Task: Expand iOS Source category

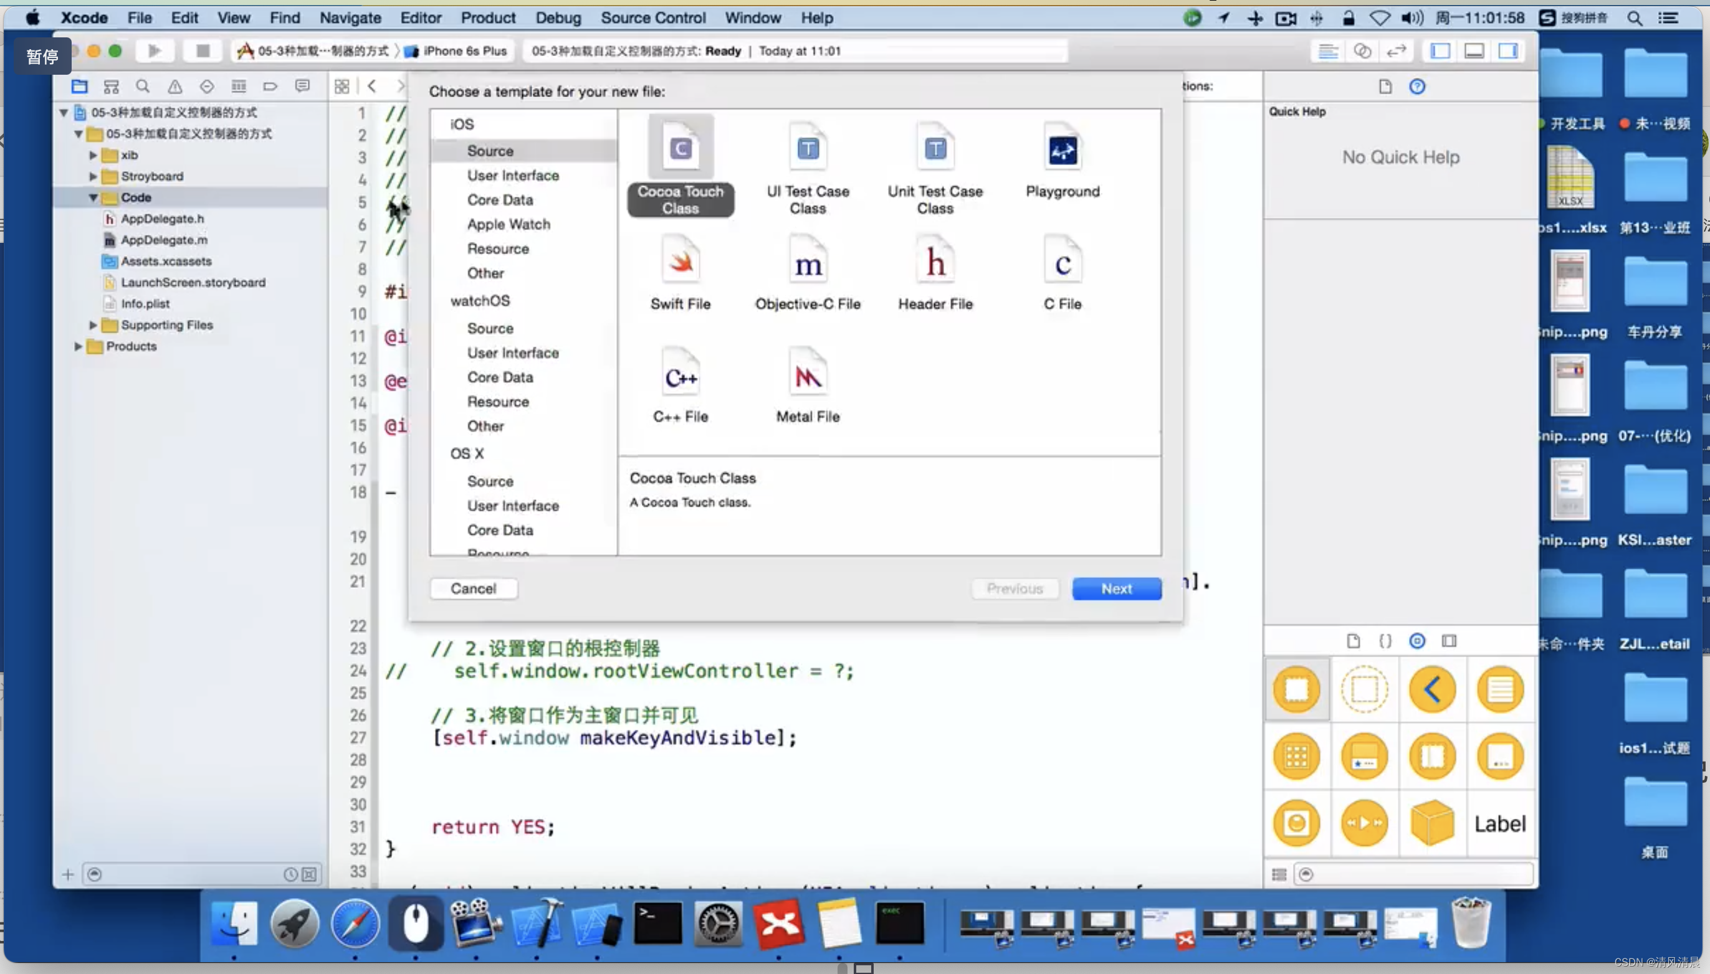Action: click(491, 150)
